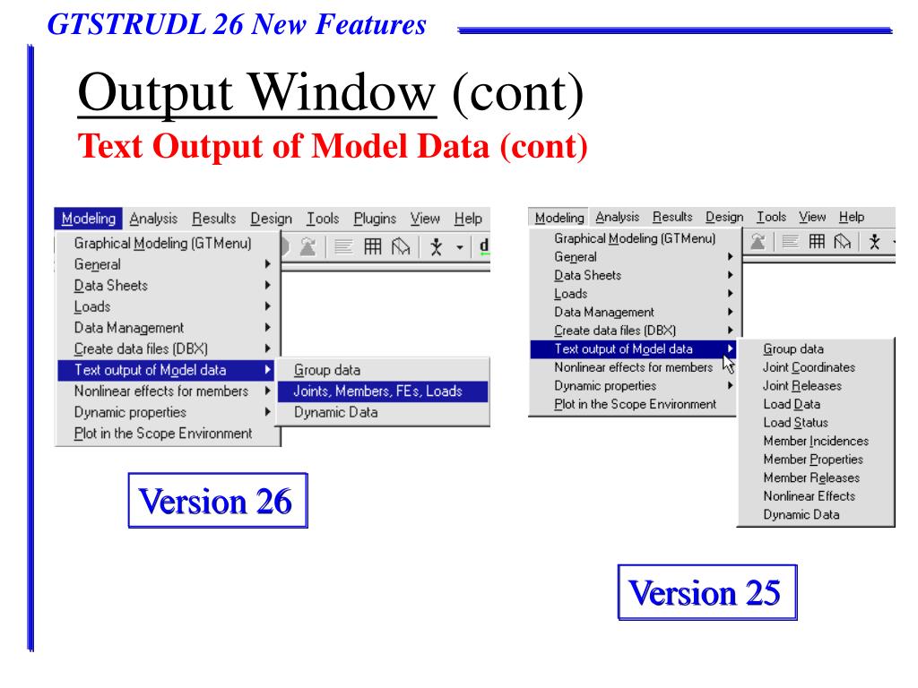The image size is (918, 688).
Task: Select Member Incidences in Version 25 submenu
Action: (816, 441)
